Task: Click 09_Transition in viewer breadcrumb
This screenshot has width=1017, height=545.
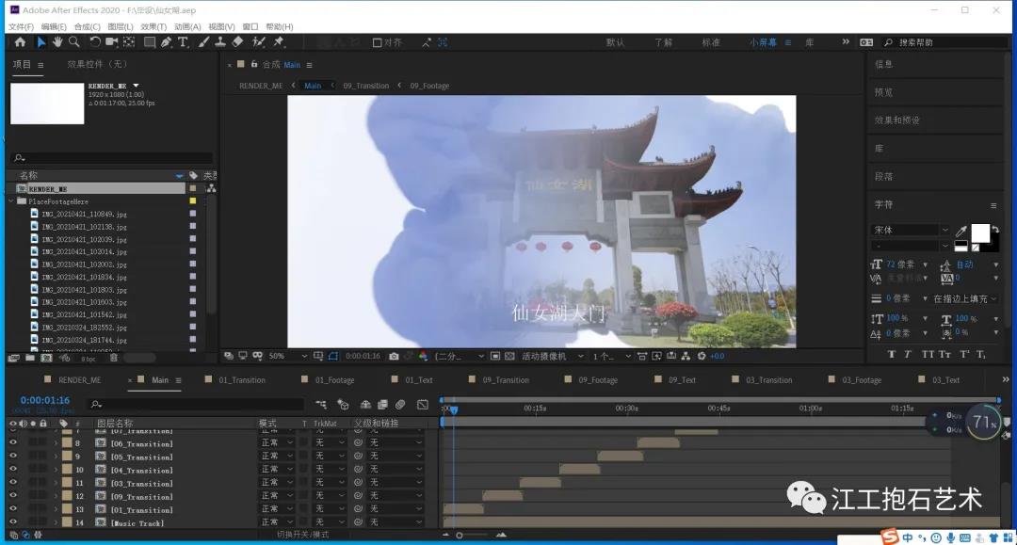Action: pos(365,86)
